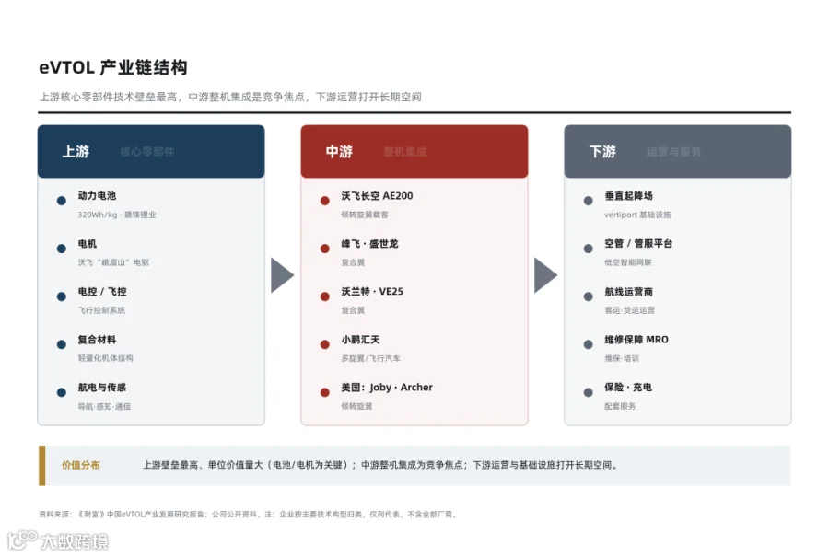The width and height of the screenshot is (829, 557).
Task: Select the "峰飞 · 盛世龙" item
Action: pos(369,244)
